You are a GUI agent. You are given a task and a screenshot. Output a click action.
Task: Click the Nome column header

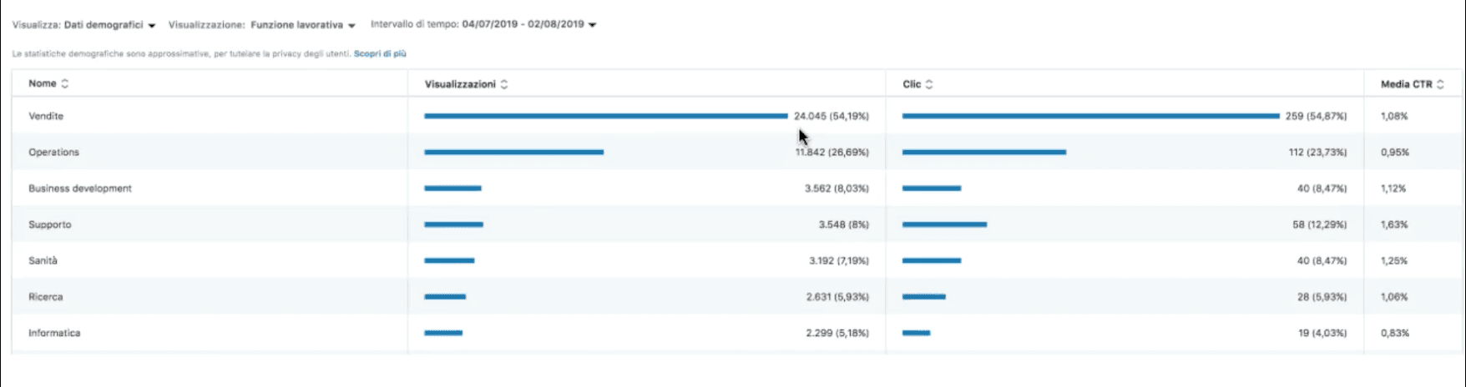[x=43, y=83]
